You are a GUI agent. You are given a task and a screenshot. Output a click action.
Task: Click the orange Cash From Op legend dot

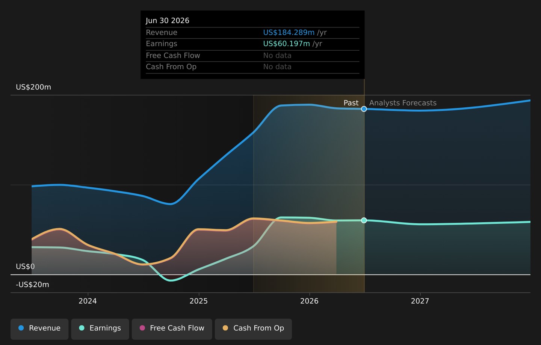(x=225, y=328)
